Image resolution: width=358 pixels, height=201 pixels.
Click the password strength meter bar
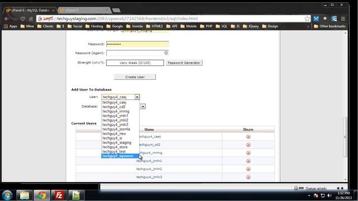click(x=135, y=63)
